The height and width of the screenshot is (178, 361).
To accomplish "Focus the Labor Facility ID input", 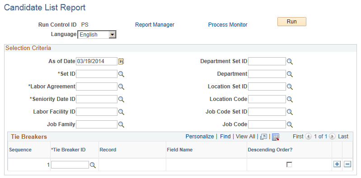I will pyautogui.click(x=97, y=112).
